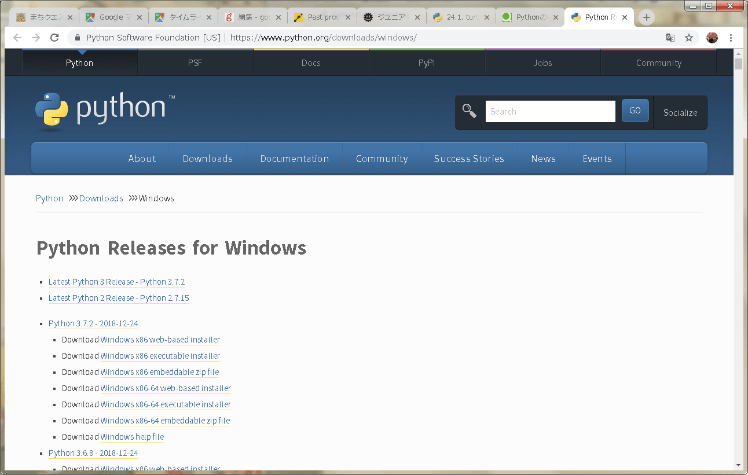
Task: Click the forward navigation arrow
Action: (x=36, y=38)
